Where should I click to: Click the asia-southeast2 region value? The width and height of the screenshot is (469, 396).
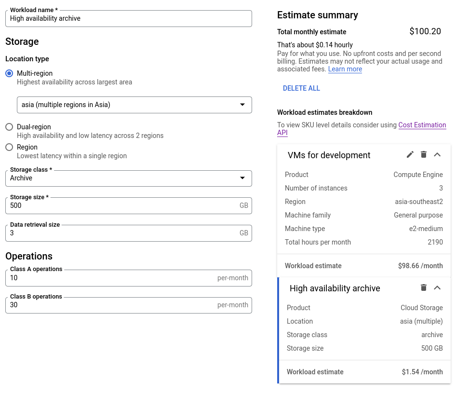(x=419, y=202)
